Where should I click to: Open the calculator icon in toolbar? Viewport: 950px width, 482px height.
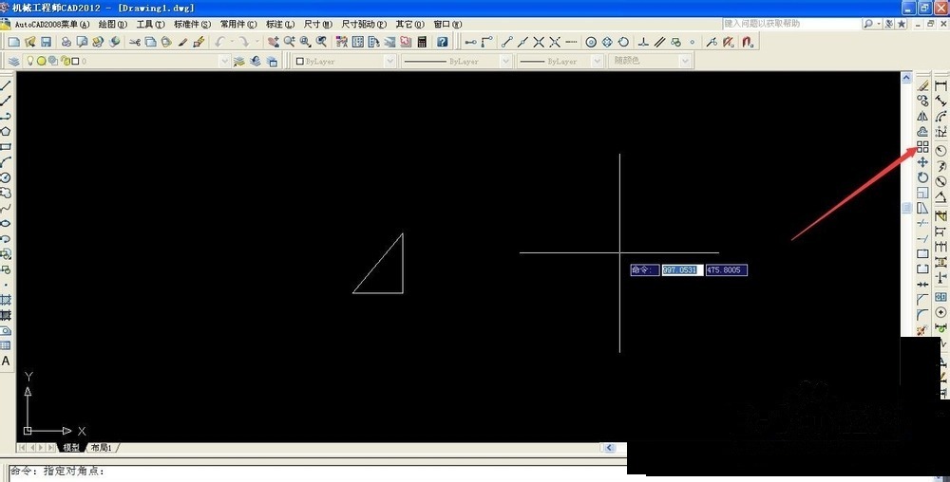[422, 42]
